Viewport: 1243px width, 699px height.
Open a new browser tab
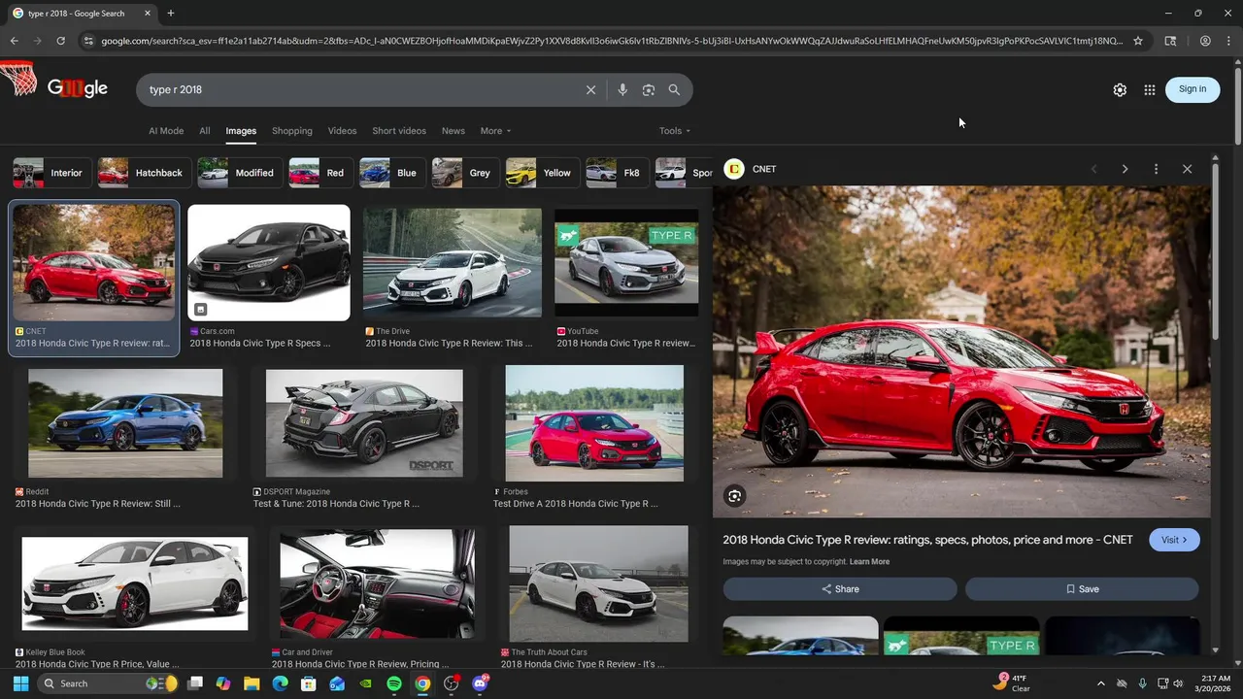coord(170,14)
